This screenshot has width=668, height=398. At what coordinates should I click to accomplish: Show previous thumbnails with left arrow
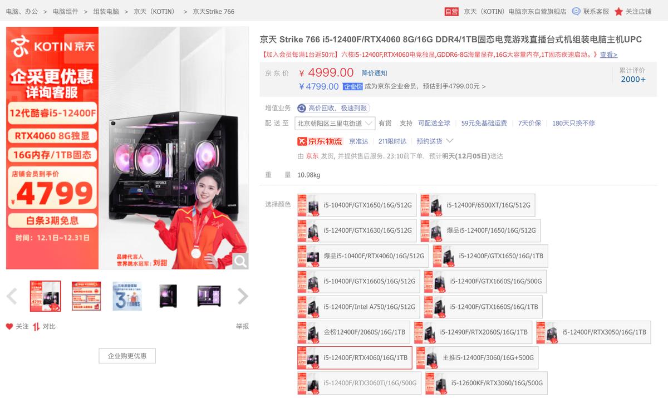tap(12, 296)
